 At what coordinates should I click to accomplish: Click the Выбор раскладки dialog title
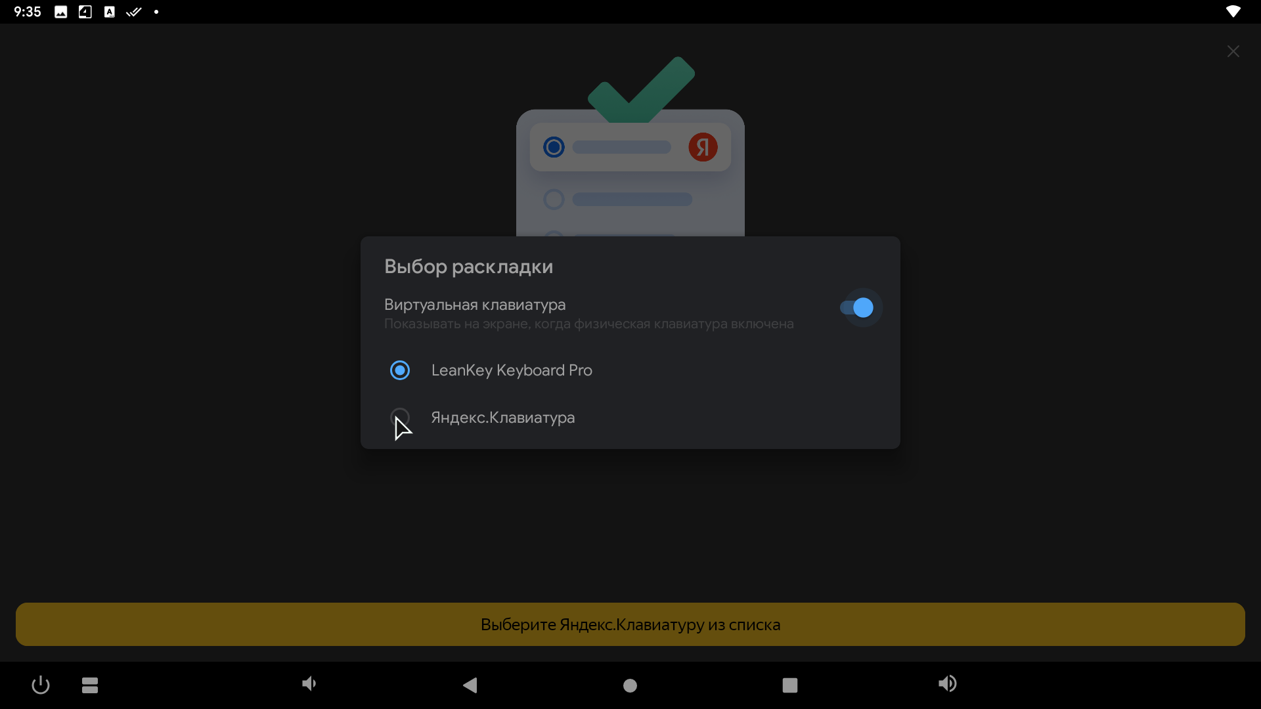(x=468, y=267)
